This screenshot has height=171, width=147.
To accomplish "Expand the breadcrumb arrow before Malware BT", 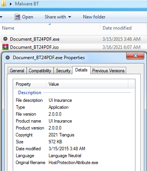I will pos(11,4).
